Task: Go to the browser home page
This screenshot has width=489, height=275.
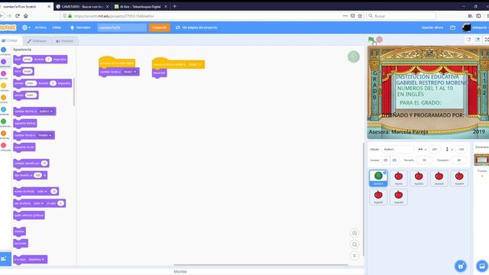Action: 26,16
